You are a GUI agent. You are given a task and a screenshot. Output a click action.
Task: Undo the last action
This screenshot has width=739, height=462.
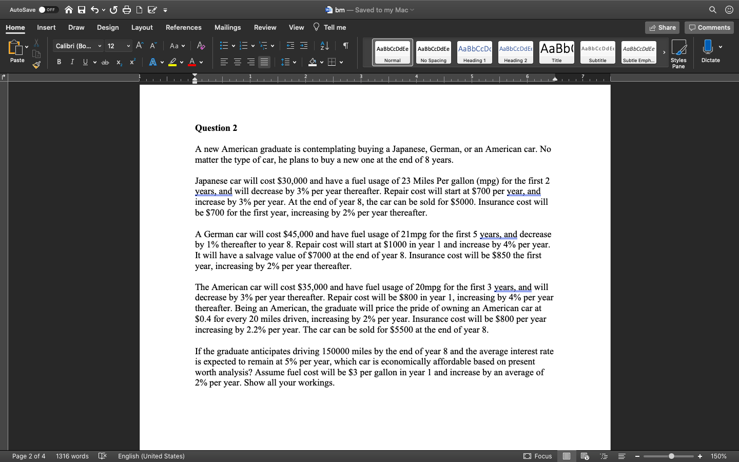pos(95,9)
